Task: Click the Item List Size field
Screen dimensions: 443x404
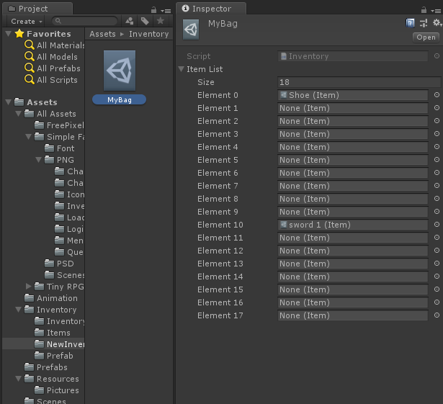Action: point(359,82)
